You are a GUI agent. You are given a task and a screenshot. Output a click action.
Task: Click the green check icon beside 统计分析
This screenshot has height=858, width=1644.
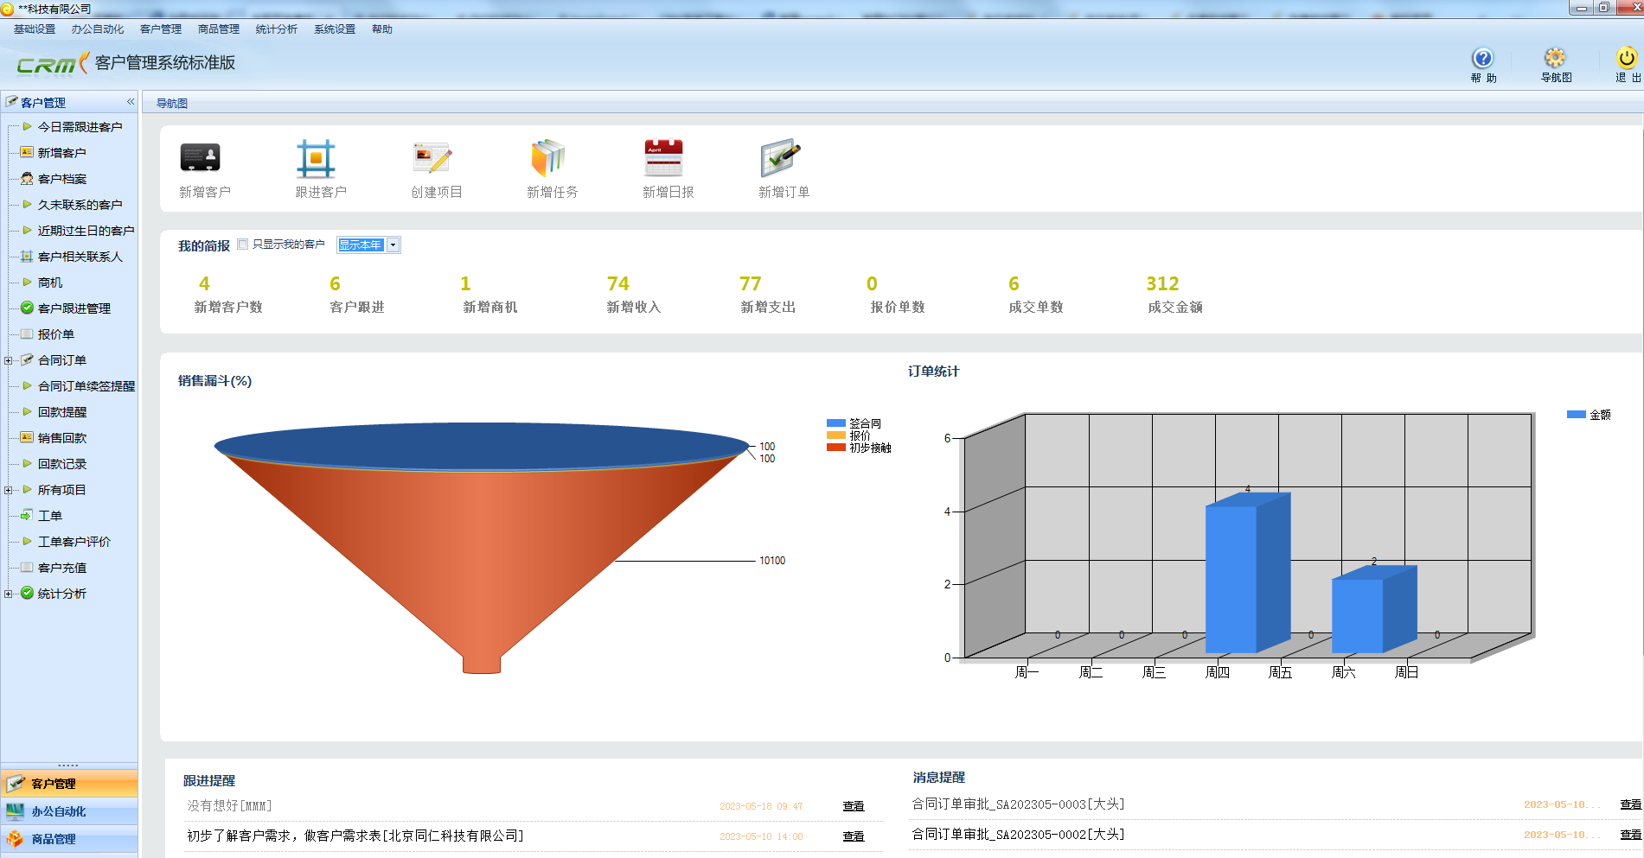pyautogui.click(x=27, y=593)
